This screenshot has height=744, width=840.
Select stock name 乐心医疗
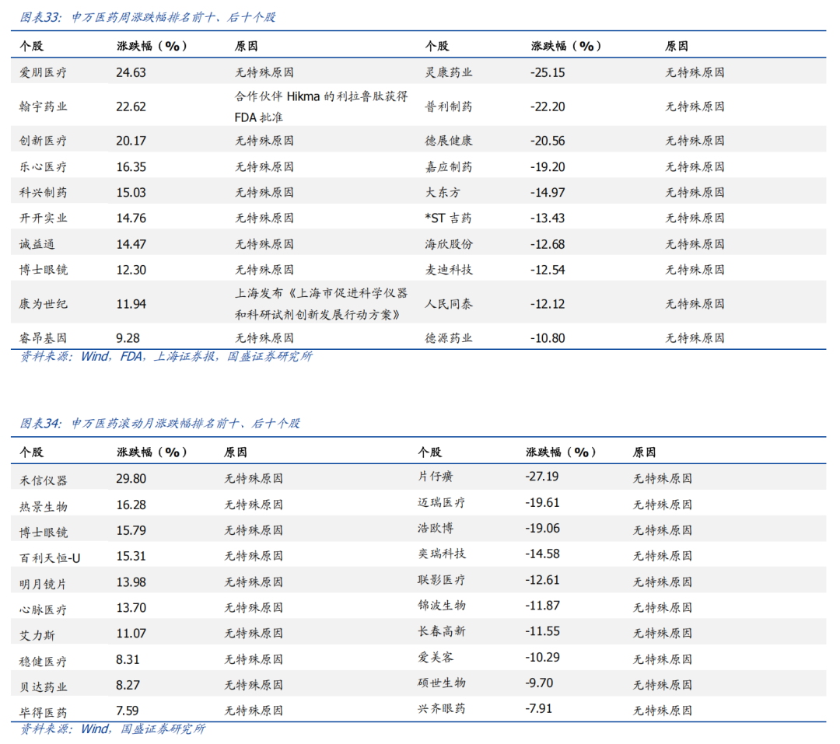pyautogui.click(x=44, y=166)
